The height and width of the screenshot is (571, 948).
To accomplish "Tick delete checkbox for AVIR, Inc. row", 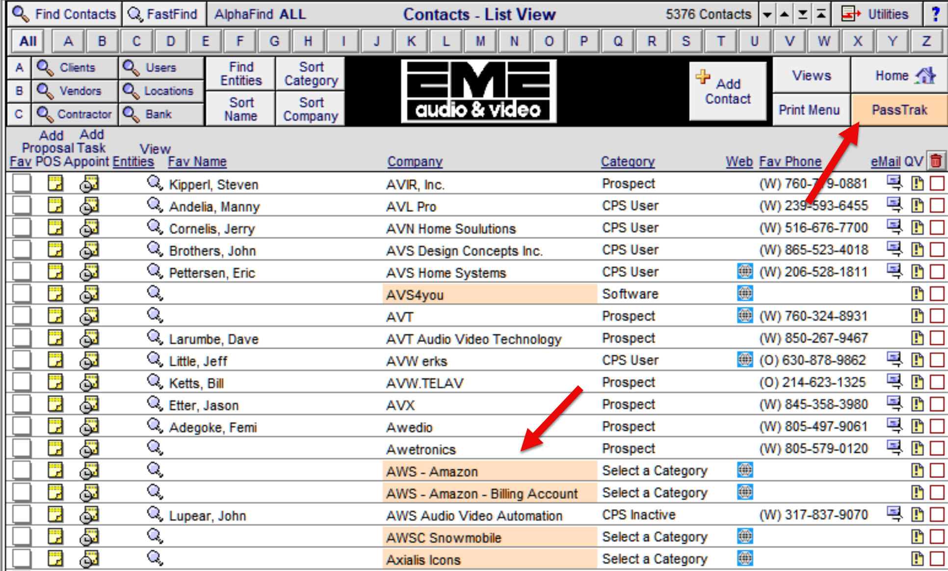I will tap(937, 183).
